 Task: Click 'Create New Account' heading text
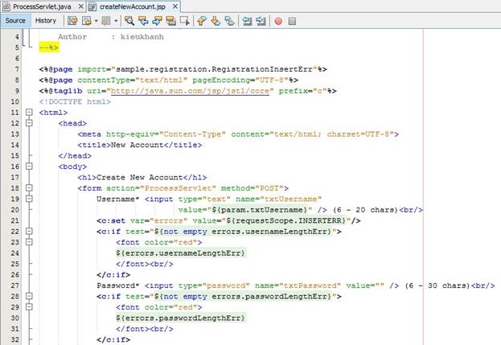(140, 177)
